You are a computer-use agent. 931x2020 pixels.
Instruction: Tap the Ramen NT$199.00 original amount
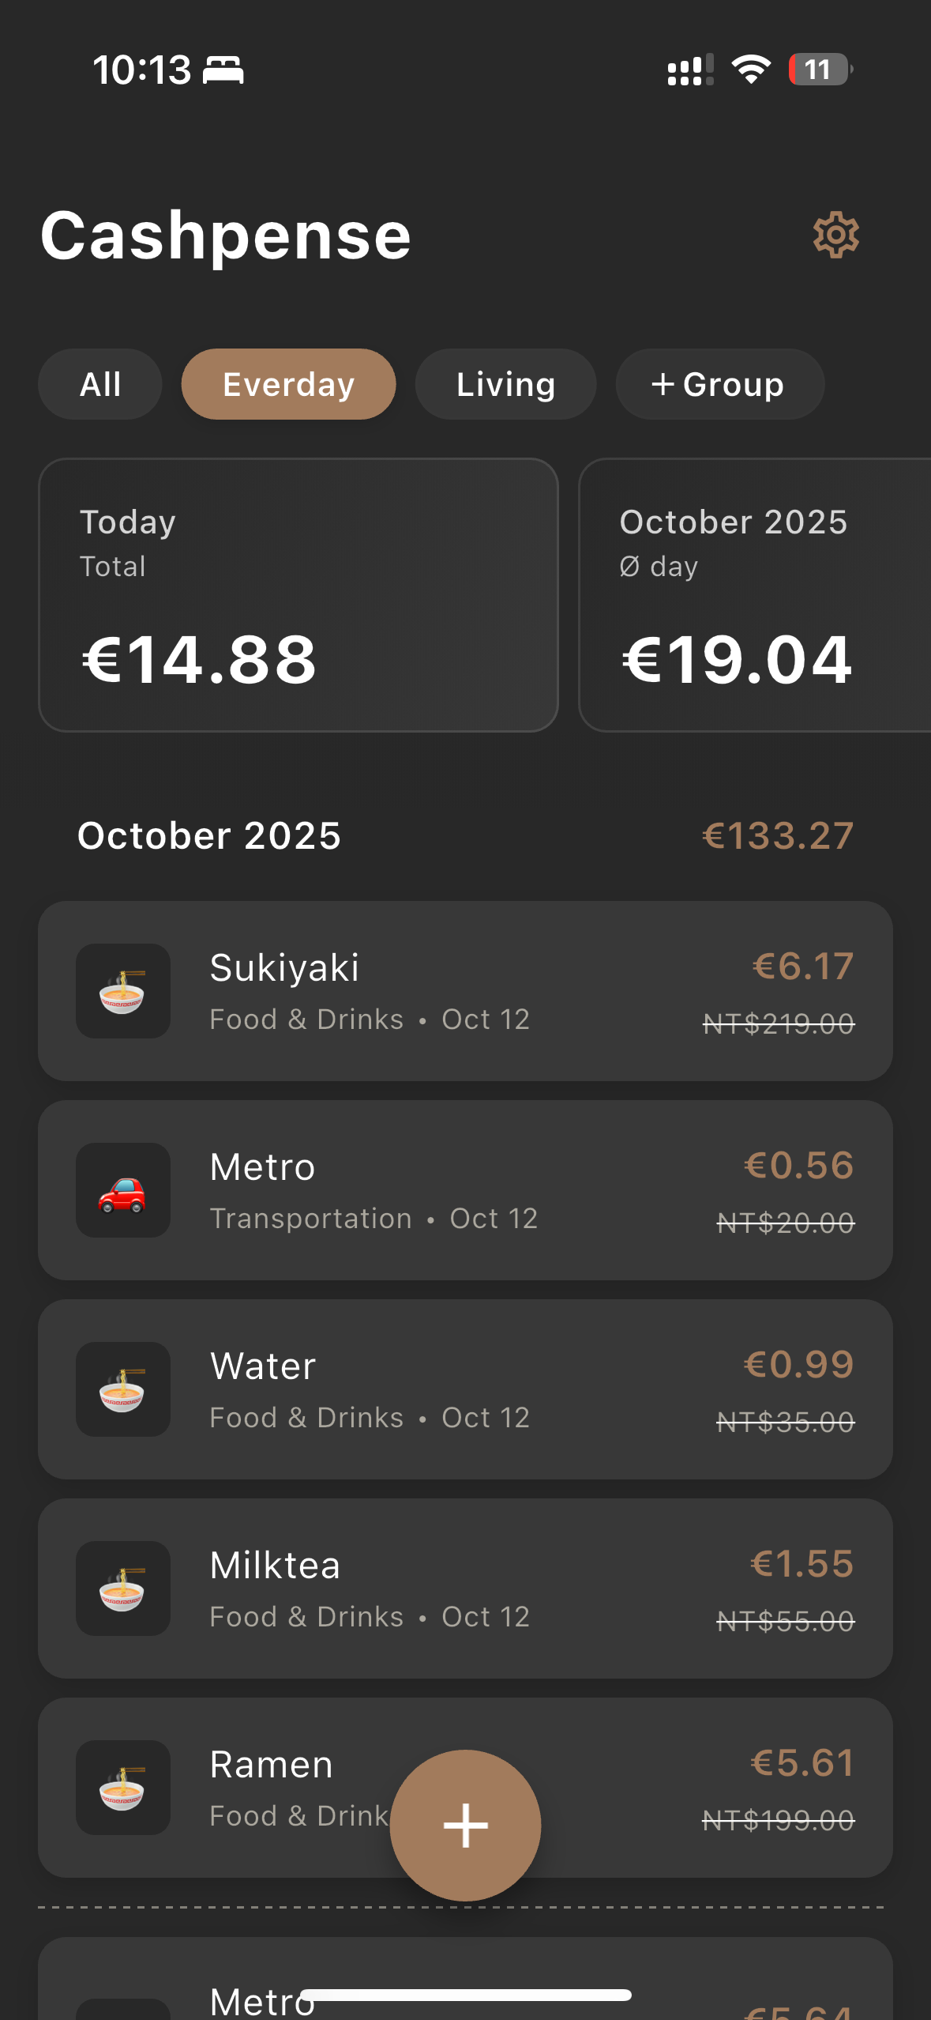click(779, 1821)
